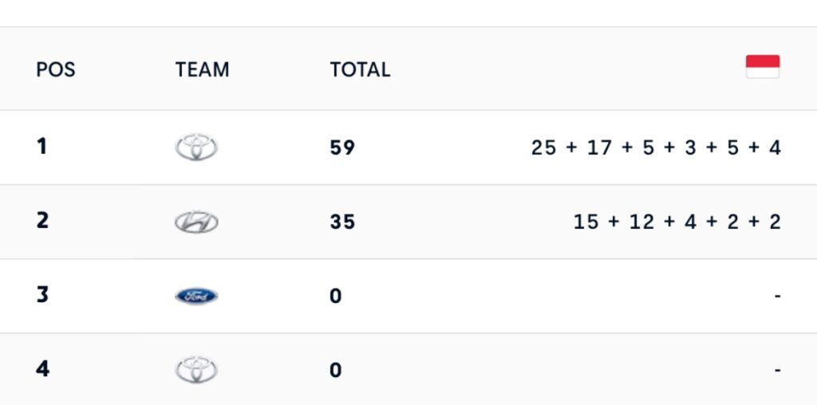Click position number 3

(42, 295)
